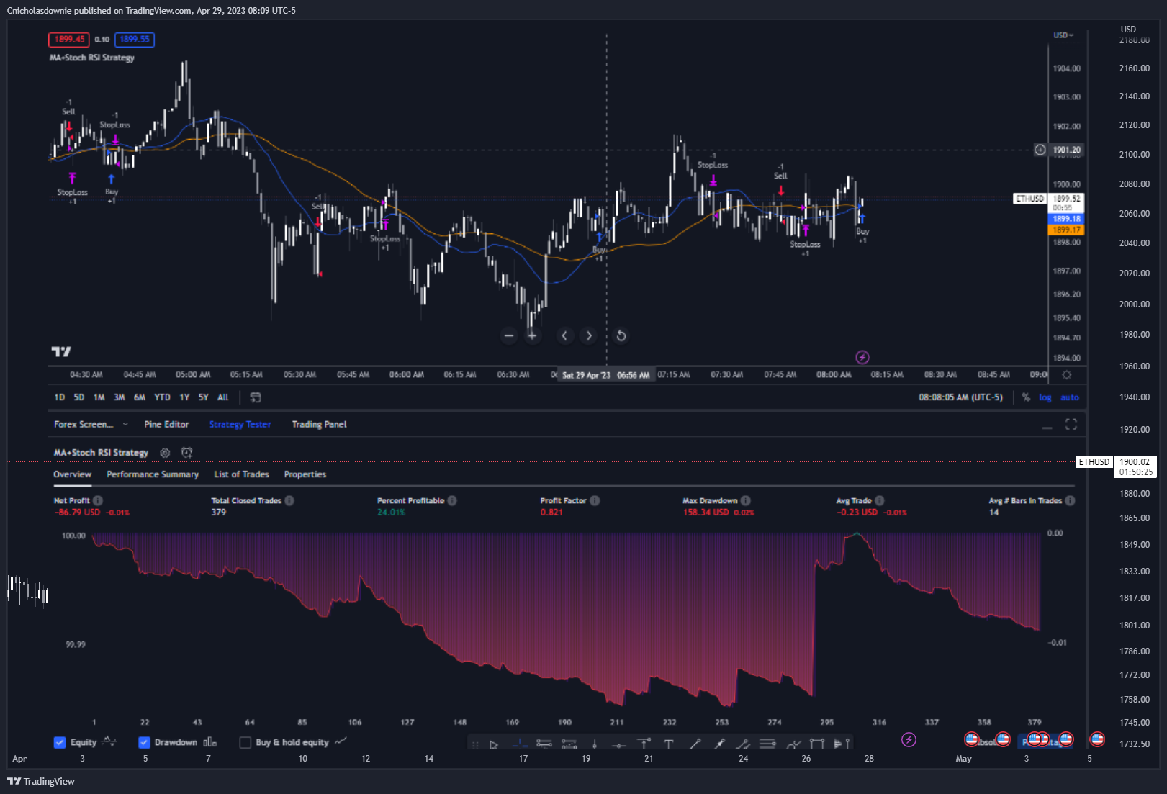Image resolution: width=1167 pixels, height=794 pixels.
Task: Open the USD currency dropdown on price axis
Action: pyautogui.click(x=1063, y=35)
